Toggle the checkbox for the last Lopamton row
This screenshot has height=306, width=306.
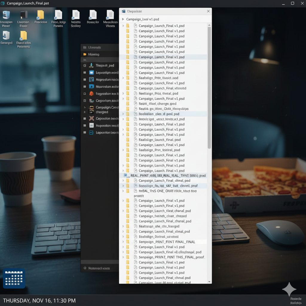coord(85,132)
